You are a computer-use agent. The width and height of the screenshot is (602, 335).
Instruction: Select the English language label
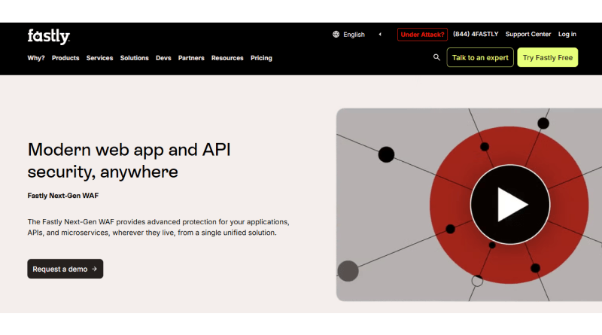click(354, 35)
